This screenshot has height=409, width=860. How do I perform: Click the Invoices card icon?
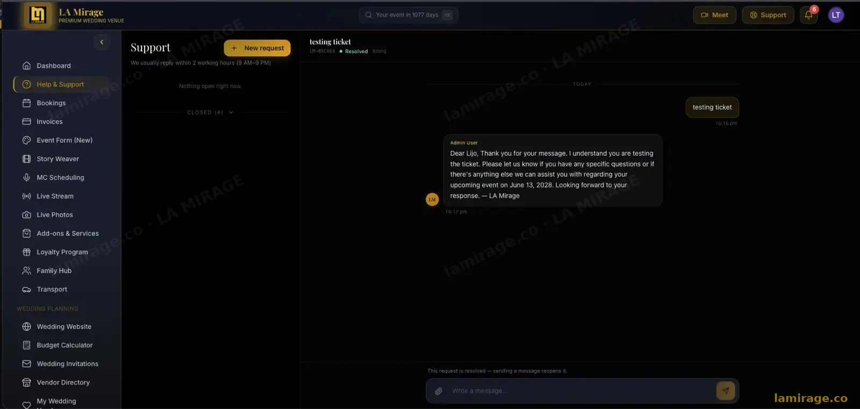tap(26, 122)
